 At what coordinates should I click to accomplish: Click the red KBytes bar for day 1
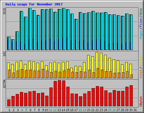click(x=9, y=103)
